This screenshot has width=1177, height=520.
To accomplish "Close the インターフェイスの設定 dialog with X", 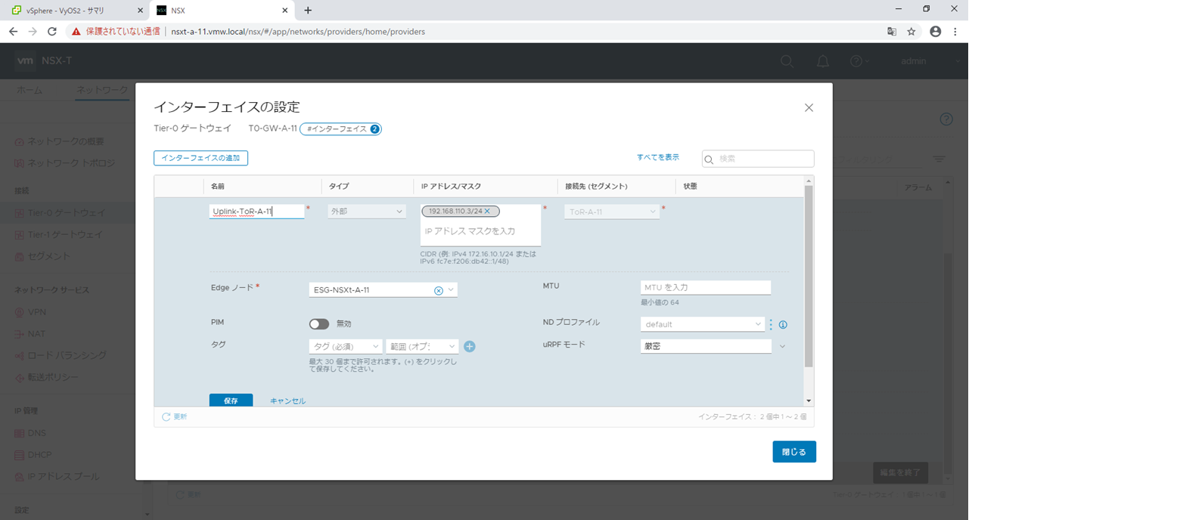I will point(809,107).
